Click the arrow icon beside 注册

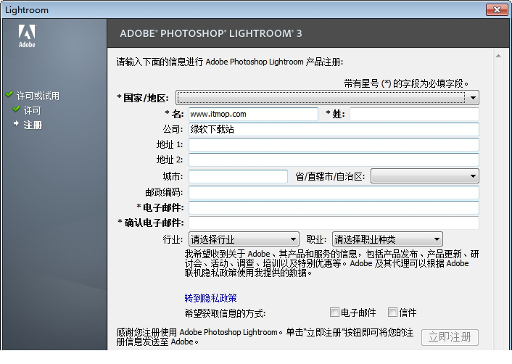tap(16, 124)
